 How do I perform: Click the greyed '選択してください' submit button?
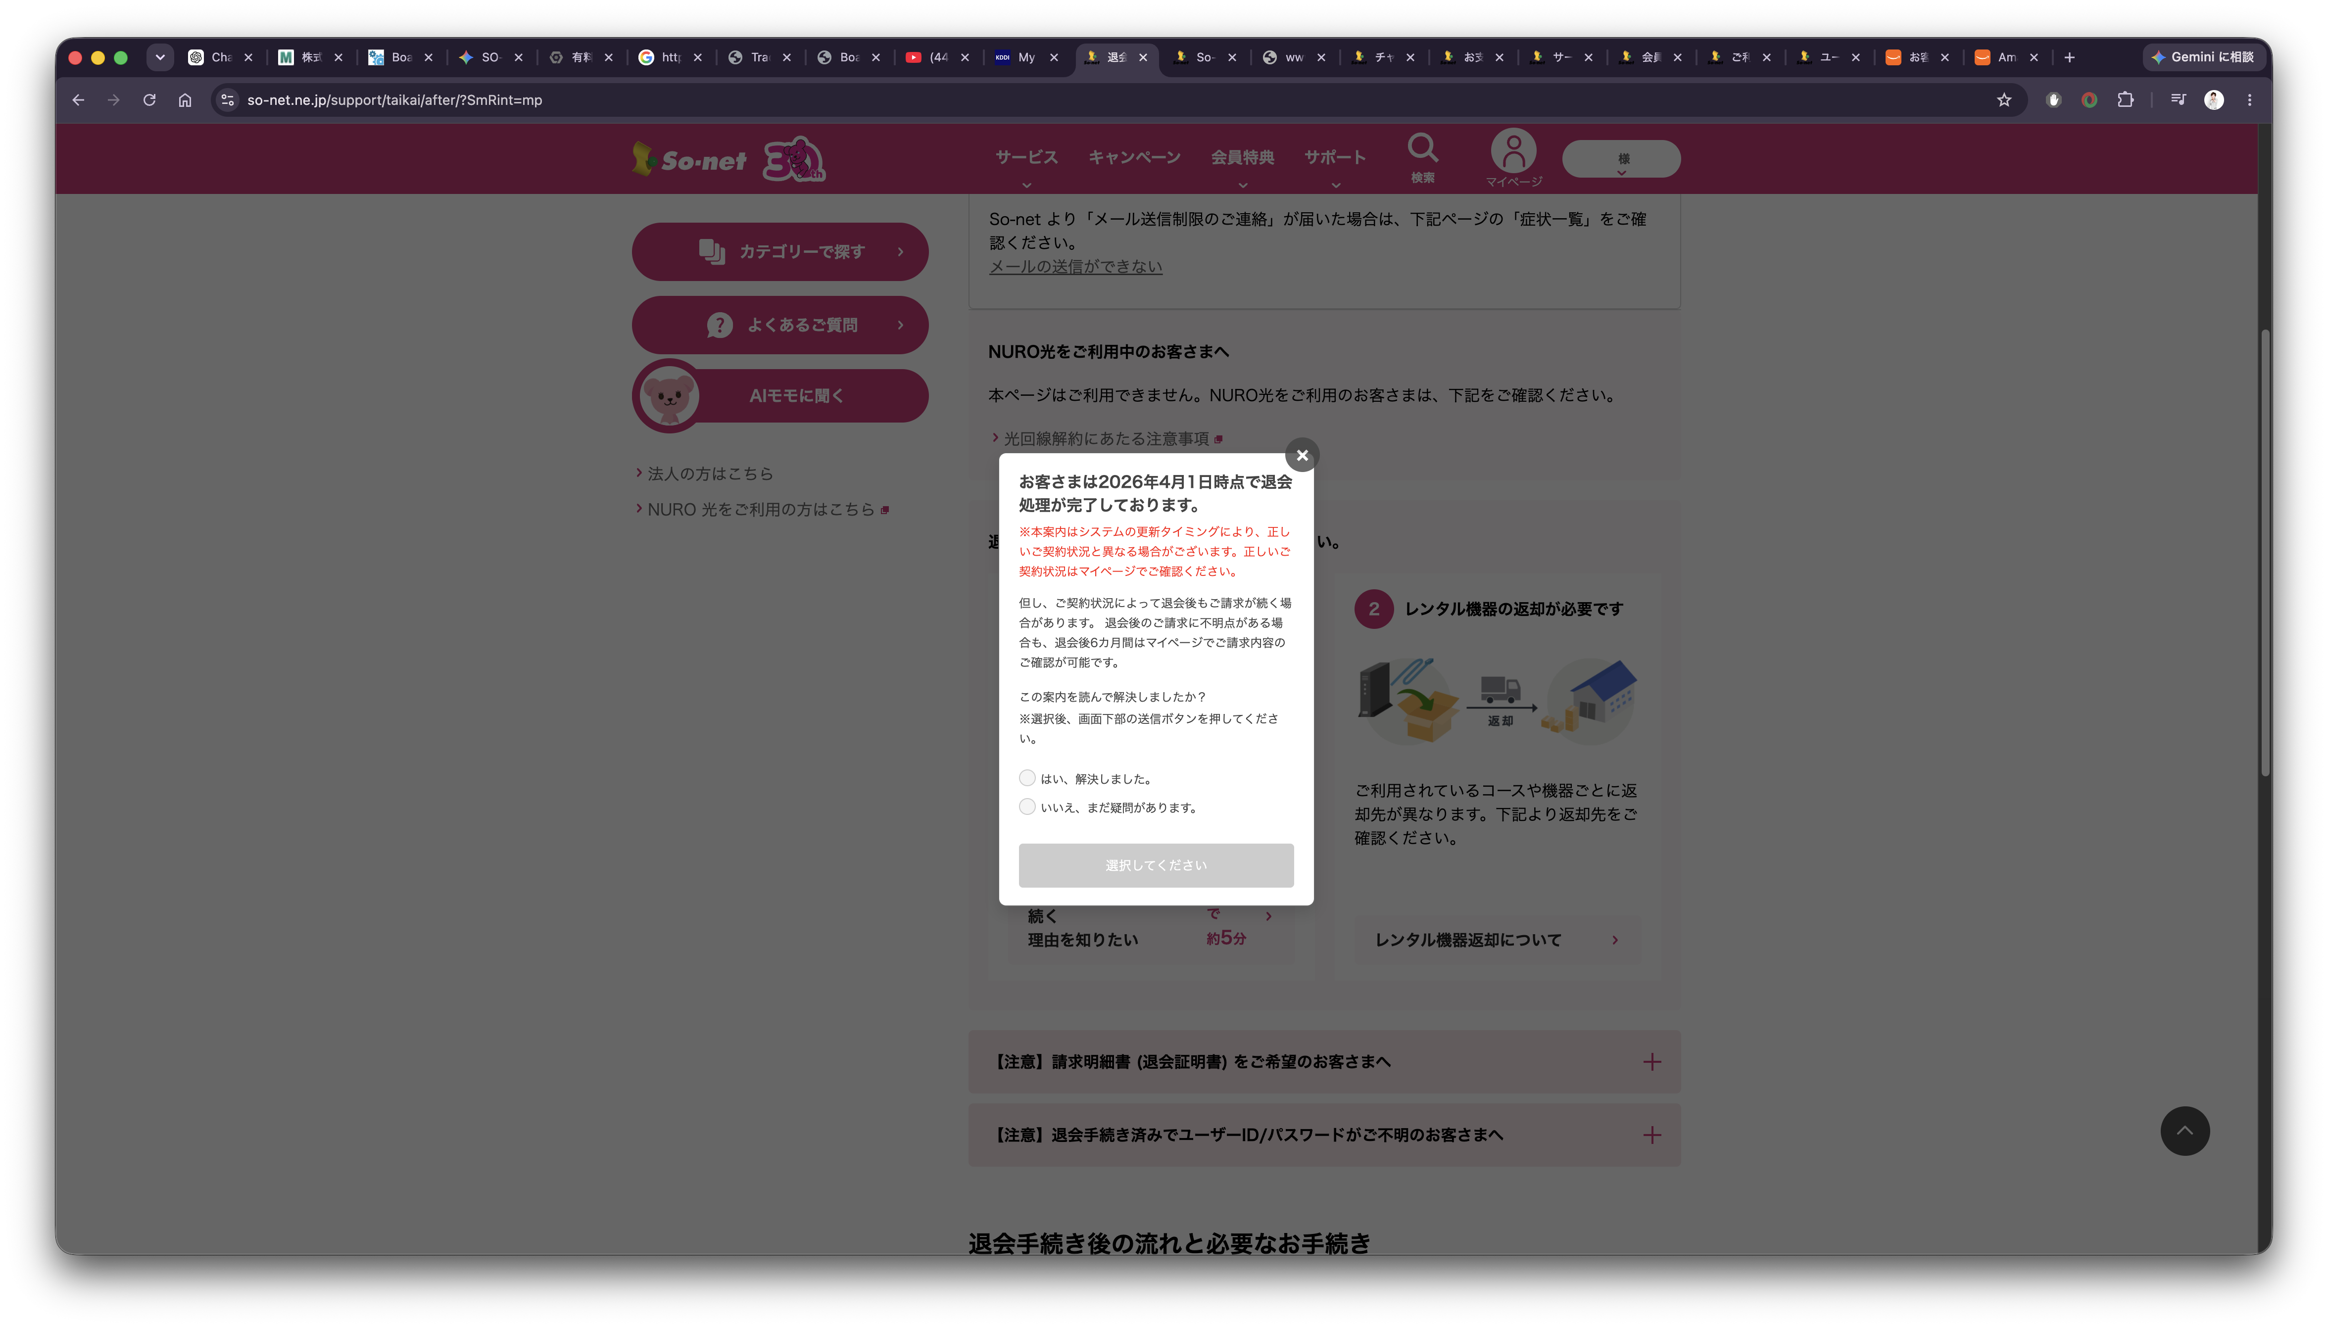[x=1156, y=865]
